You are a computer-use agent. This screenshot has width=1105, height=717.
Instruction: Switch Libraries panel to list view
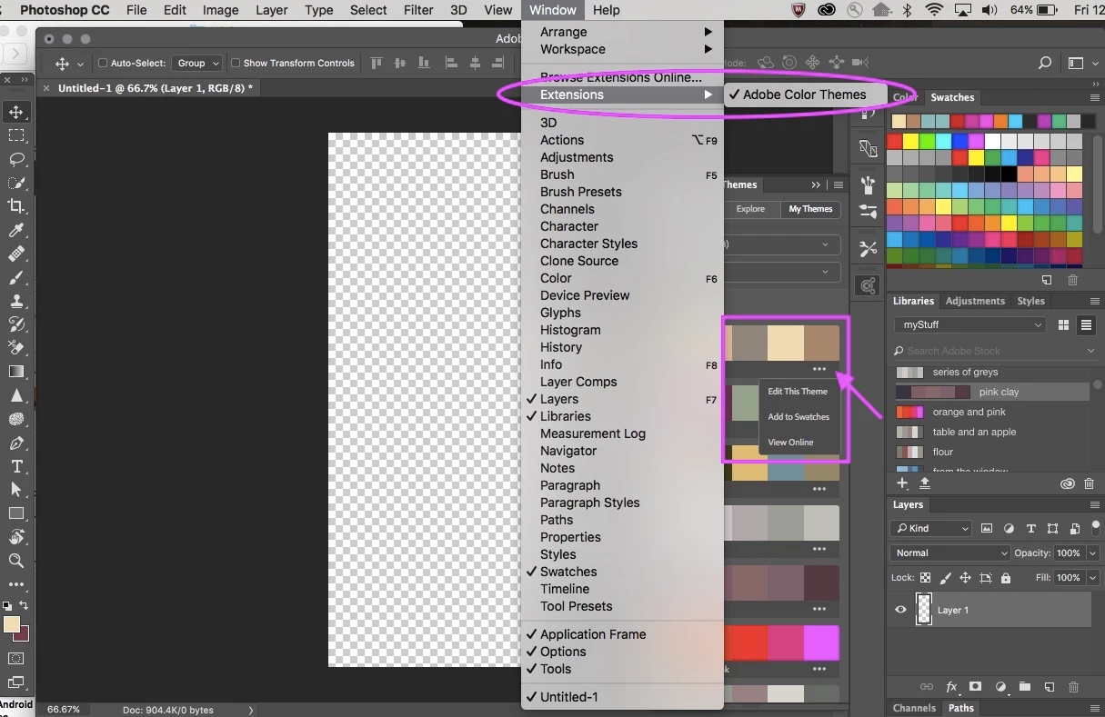[1086, 324]
